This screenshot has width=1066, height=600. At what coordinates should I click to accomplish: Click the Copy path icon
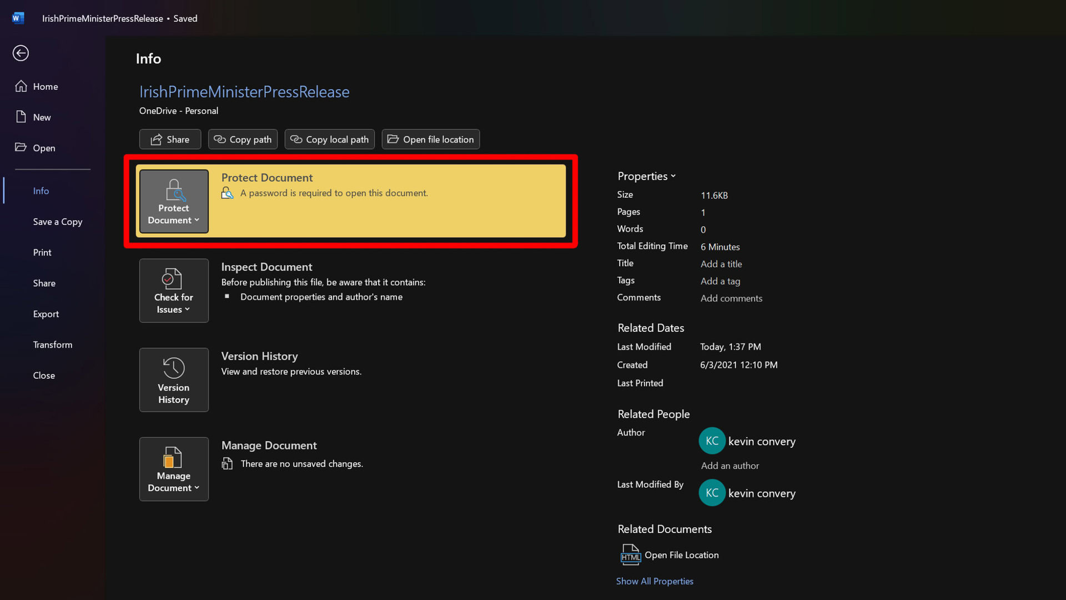click(x=243, y=139)
